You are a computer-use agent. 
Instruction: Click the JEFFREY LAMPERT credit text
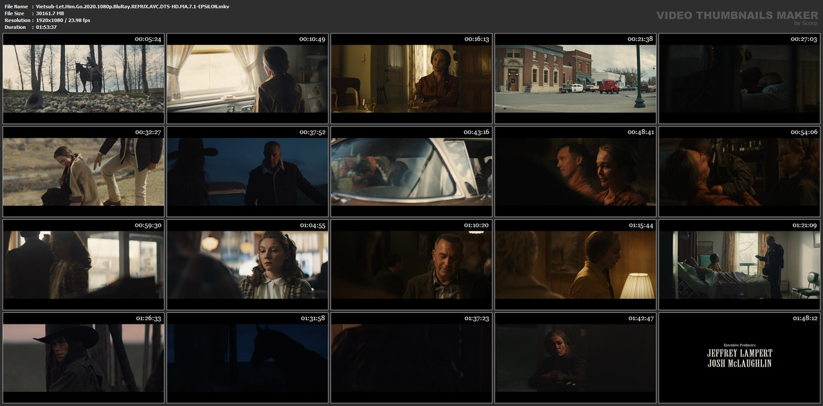(x=739, y=353)
